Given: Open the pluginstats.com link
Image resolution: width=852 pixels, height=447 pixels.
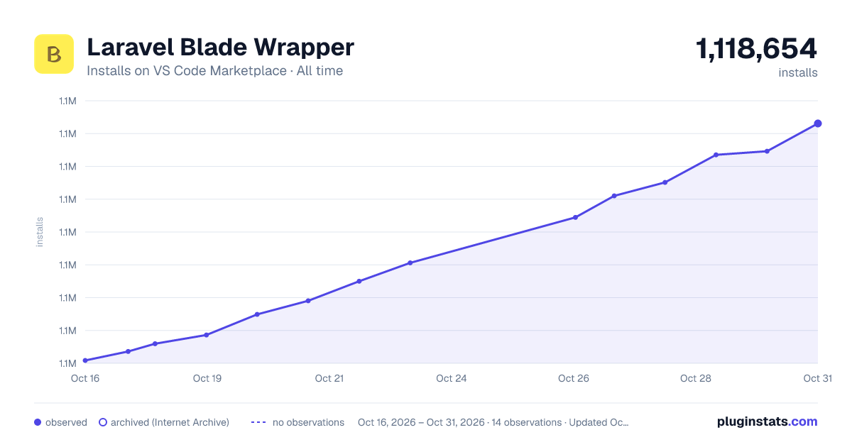Looking at the screenshot, I should click(768, 421).
